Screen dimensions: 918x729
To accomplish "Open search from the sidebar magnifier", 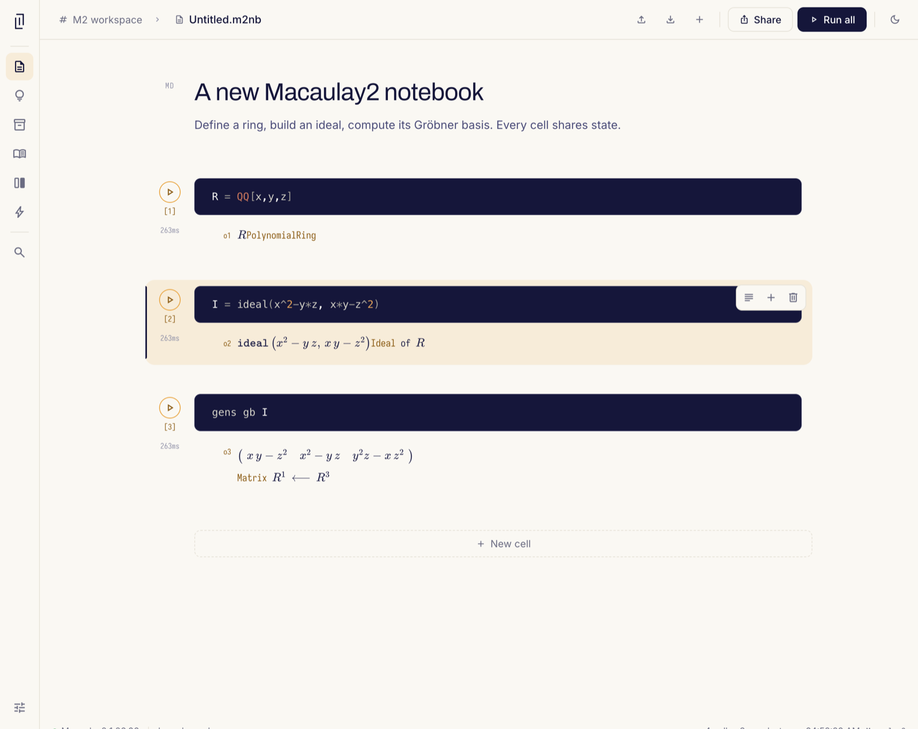I will [x=20, y=252].
